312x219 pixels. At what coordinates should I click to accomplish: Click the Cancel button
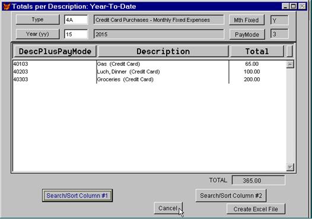pos(168,208)
